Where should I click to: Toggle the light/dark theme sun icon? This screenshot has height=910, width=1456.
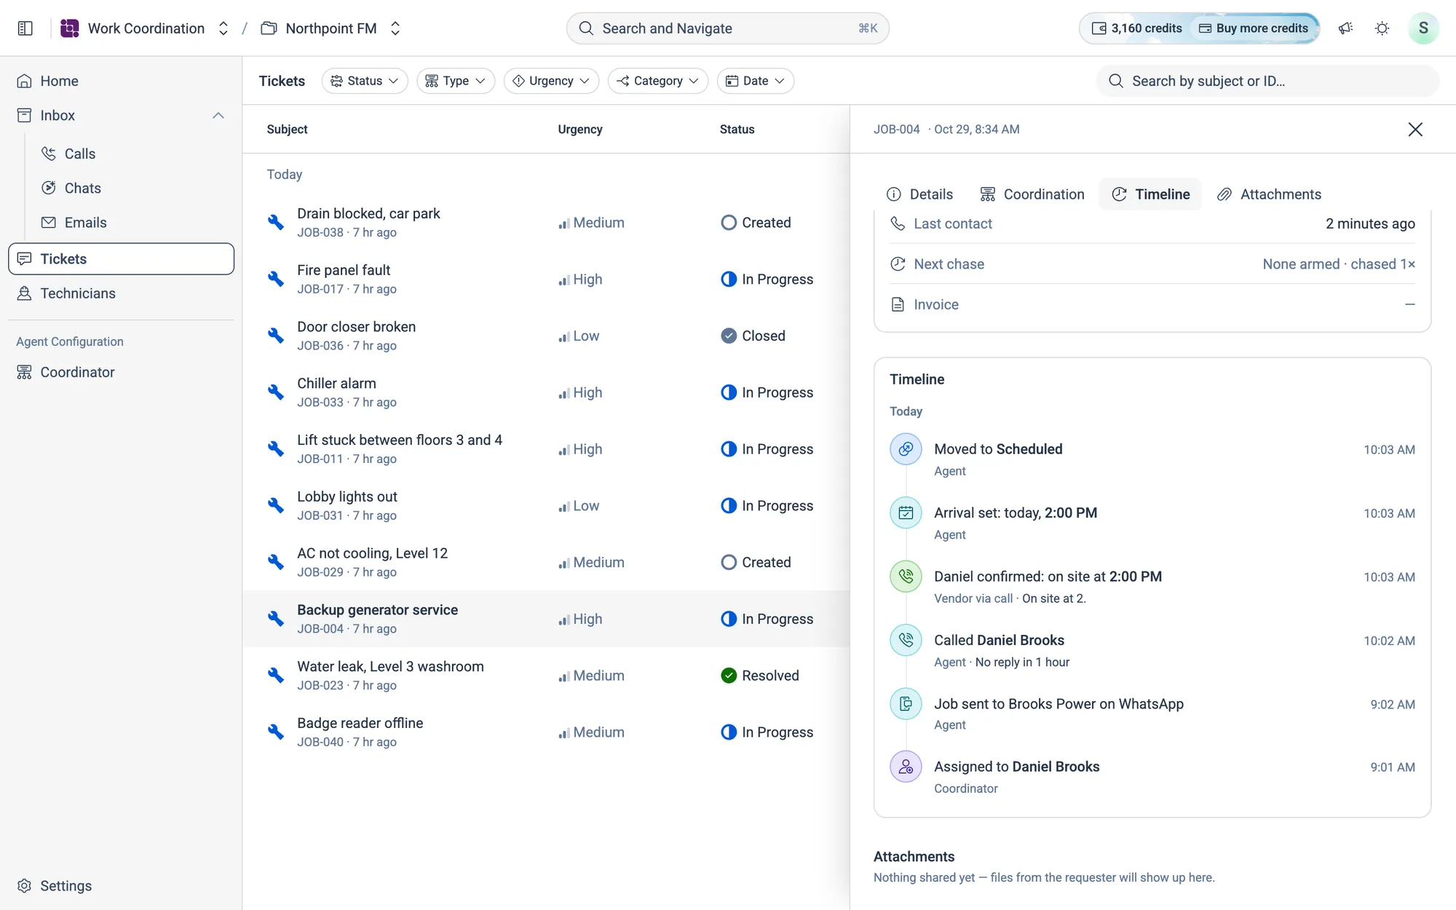click(1382, 28)
